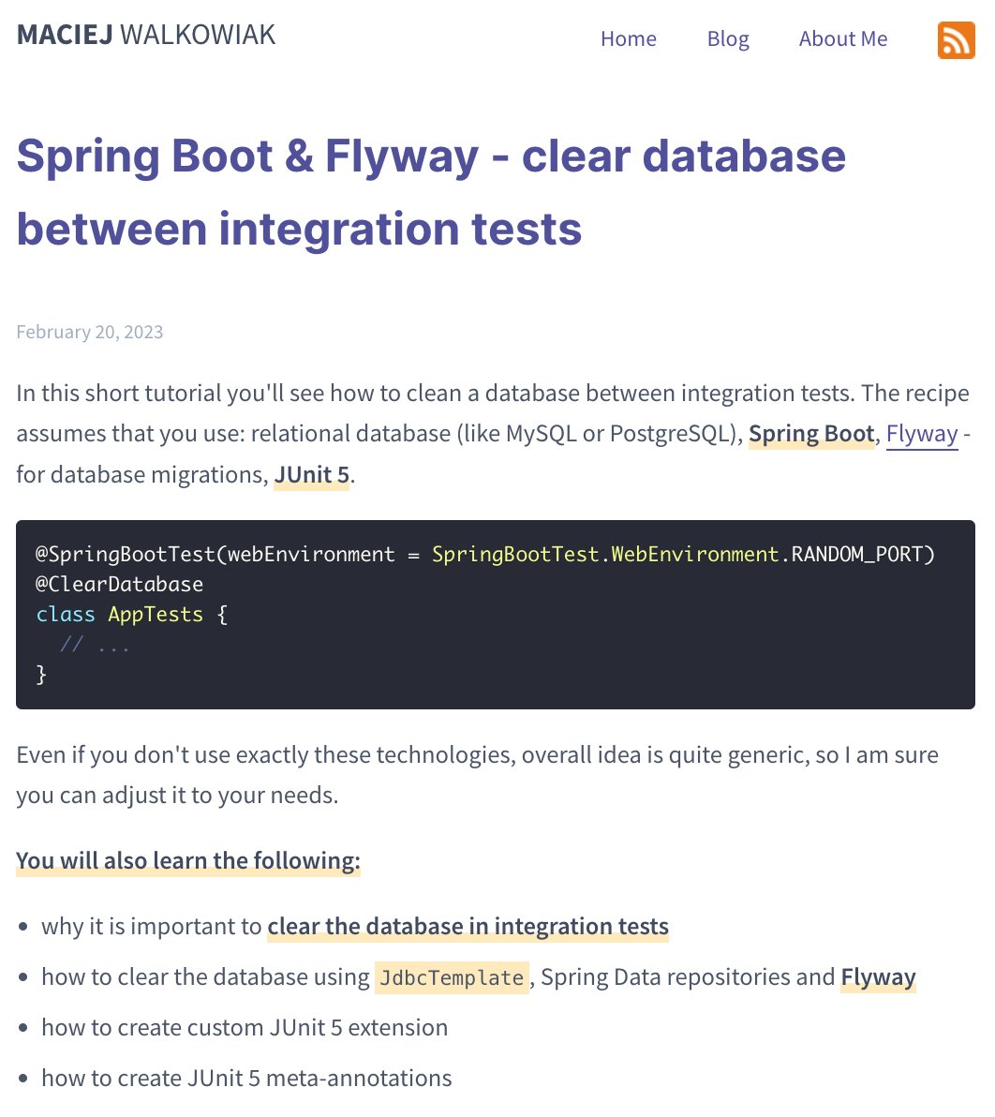Click the bold Spring Boot text
The height and width of the screenshot is (1117, 995).
click(x=811, y=434)
